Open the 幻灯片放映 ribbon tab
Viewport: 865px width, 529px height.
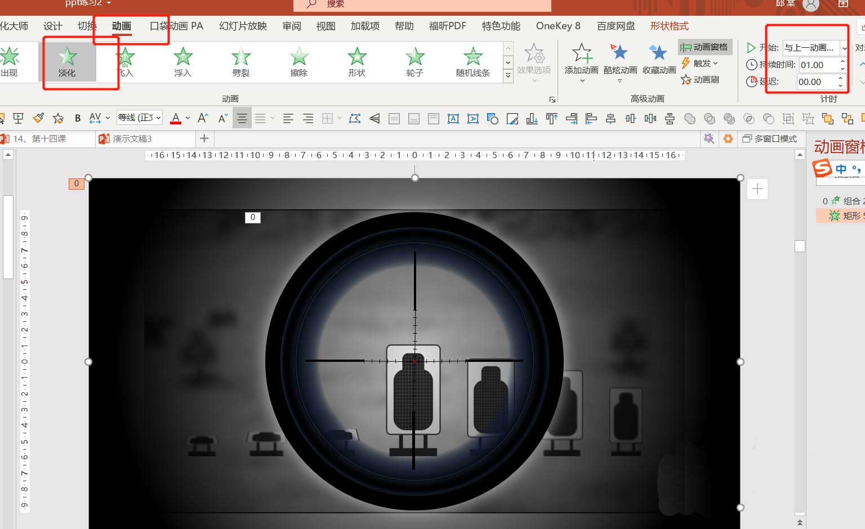(x=242, y=26)
